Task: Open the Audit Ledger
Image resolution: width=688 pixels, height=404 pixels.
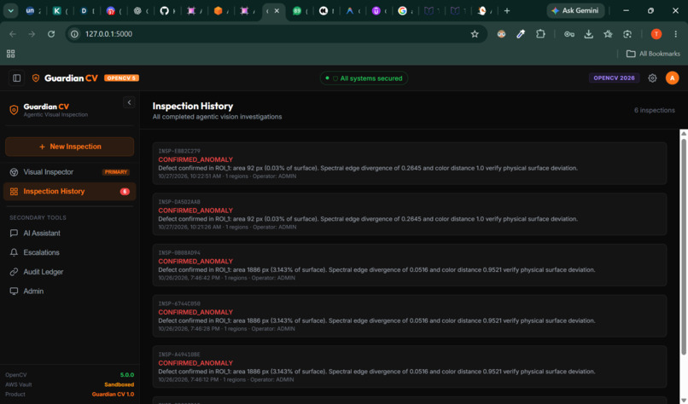Action: (69, 272)
